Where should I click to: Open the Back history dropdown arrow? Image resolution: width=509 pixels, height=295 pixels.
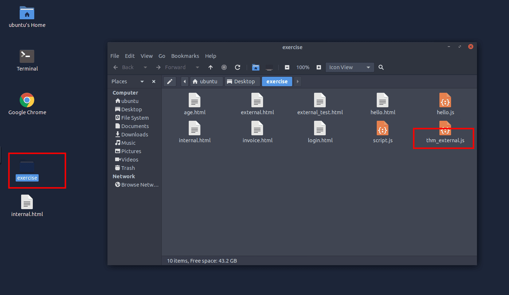click(145, 67)
